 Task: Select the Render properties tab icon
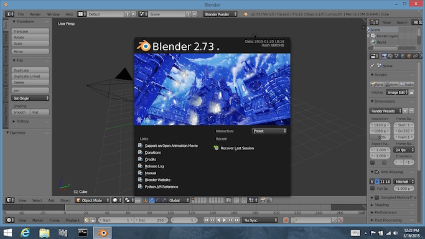[x=384, y=56]
